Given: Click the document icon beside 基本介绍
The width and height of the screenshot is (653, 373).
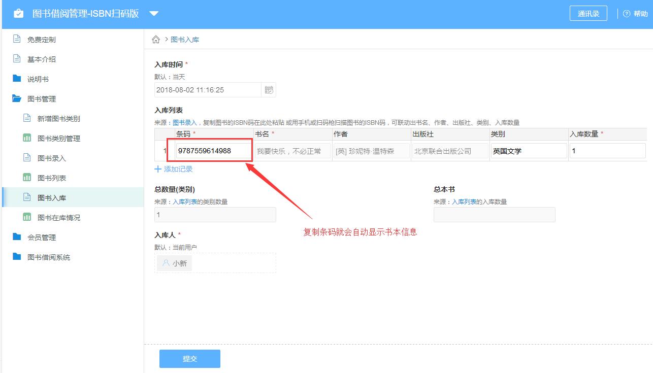Looking at the screenshot, I should pyautogui.click(x=17, y=59).
